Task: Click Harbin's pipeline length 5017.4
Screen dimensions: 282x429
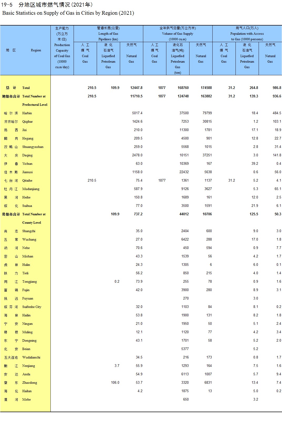Action: point(137,113)
